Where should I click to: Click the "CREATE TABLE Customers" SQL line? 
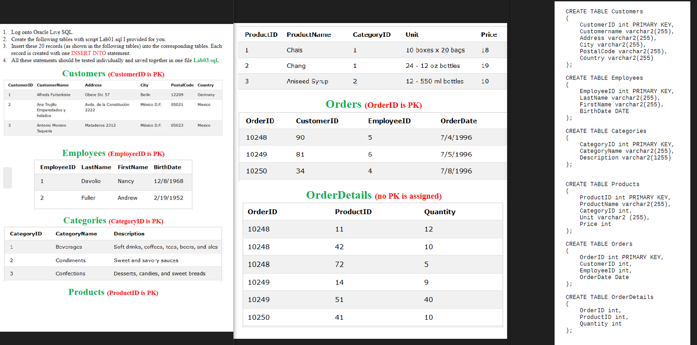604,12
